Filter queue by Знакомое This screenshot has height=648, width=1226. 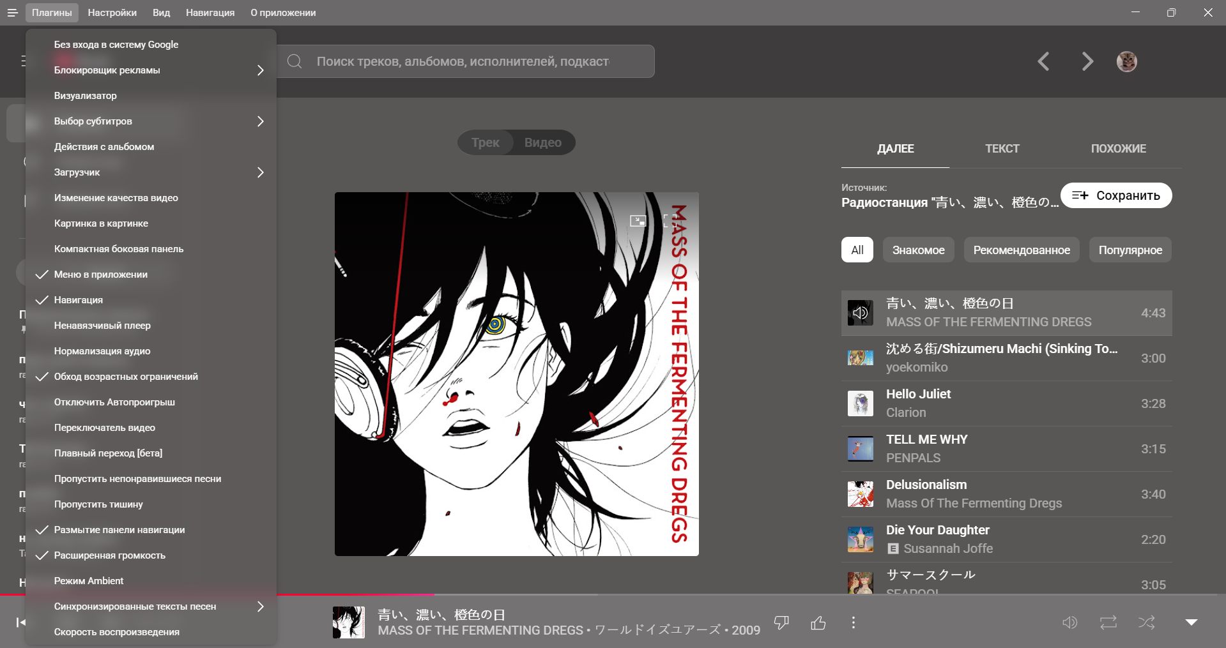click(x=918, y=250)
